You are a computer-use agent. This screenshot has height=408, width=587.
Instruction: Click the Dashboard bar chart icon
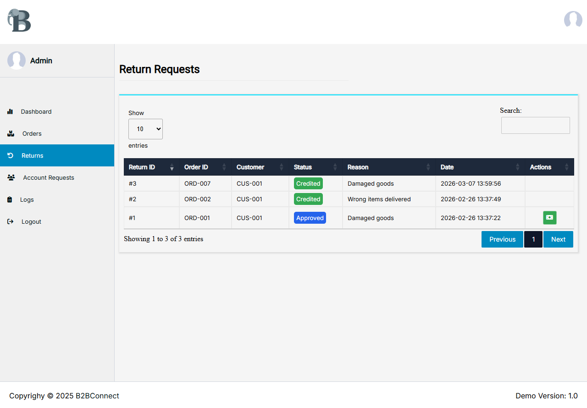coord(10,111)
